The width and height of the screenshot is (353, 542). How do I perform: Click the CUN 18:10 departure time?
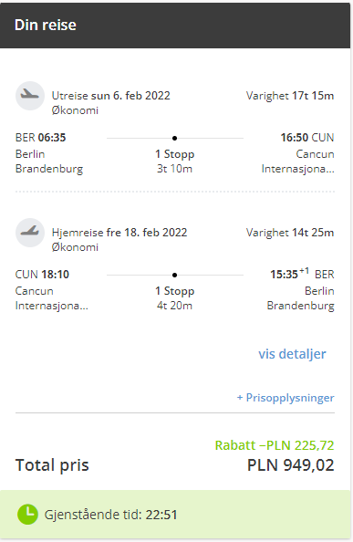click(42, 275)
